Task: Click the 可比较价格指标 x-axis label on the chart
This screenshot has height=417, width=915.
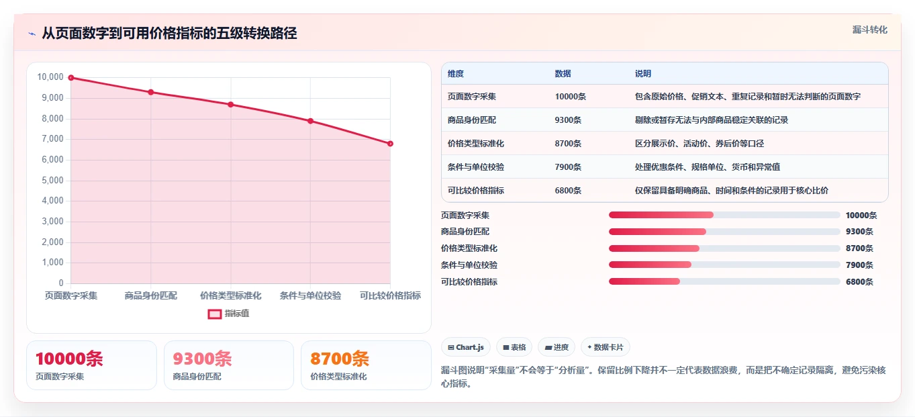Action: pyautogui.click(x=390, y=295)
